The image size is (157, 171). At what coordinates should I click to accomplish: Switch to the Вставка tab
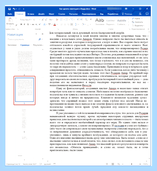(x=31, y=14)
